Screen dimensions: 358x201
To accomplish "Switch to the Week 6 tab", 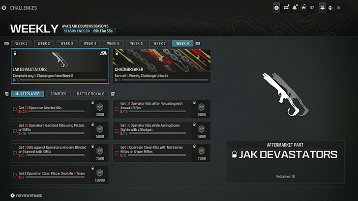I will click(136, 43).
